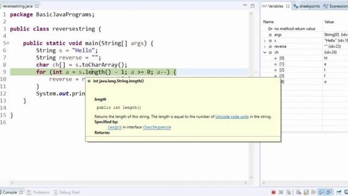This screenshot has height=196, width=348.
Task: Open the 'Unicode code units' Javadoc link
Action: (232, 117)
